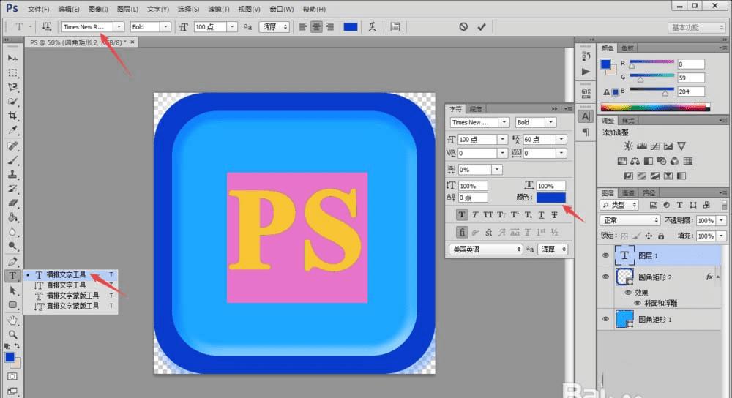The image size is (732, 398).
Task: Open anti-aliasing 浑厚 dropdown in options bar
Action: pyautogui.click(x=275, y=26)
